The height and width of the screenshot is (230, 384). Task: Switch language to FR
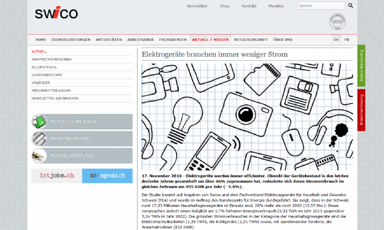tap(347, 39)
